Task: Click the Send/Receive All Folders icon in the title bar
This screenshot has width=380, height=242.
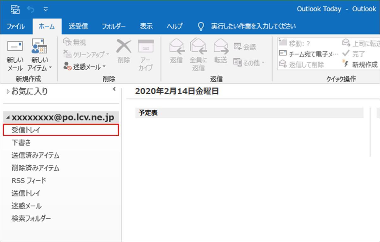Action: tap(15, 9)
